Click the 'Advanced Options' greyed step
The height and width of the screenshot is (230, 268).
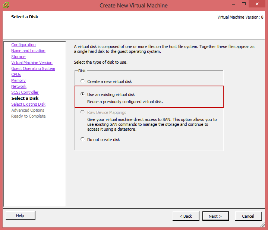pos(28,110)
